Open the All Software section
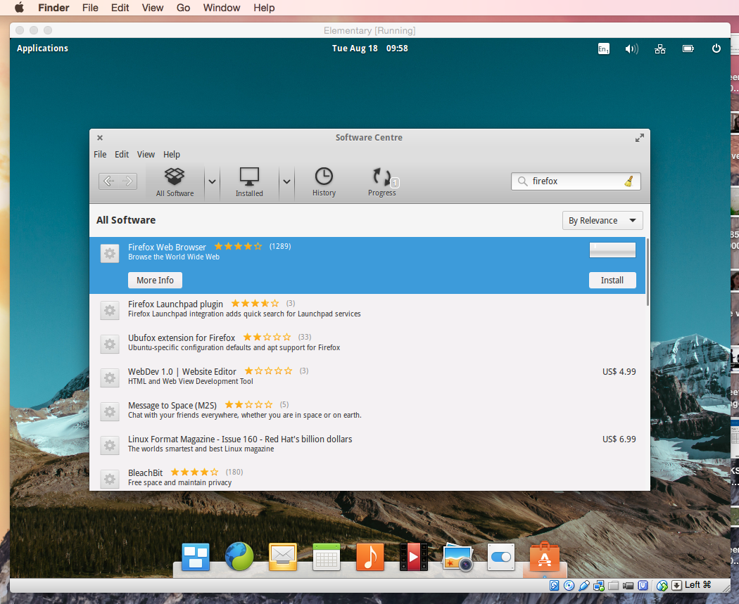Viewport: 739px width, 604px height. [175, 182]
